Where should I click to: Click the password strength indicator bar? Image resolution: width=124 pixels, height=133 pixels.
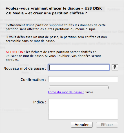click(79, 87)
